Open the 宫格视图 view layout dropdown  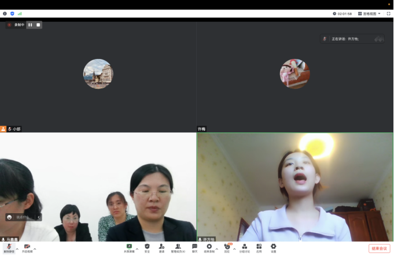click(369, 13)
